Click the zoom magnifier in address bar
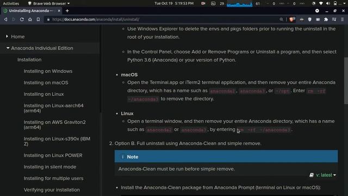The image size is (348, 196). coord(281,20)
